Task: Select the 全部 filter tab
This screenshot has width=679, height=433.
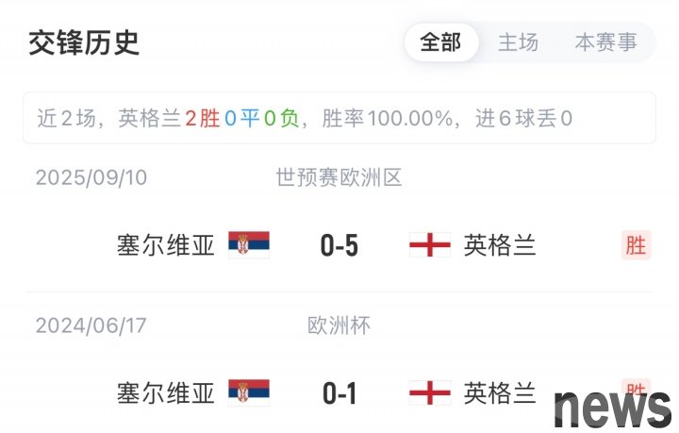Action: coord(440,42)
